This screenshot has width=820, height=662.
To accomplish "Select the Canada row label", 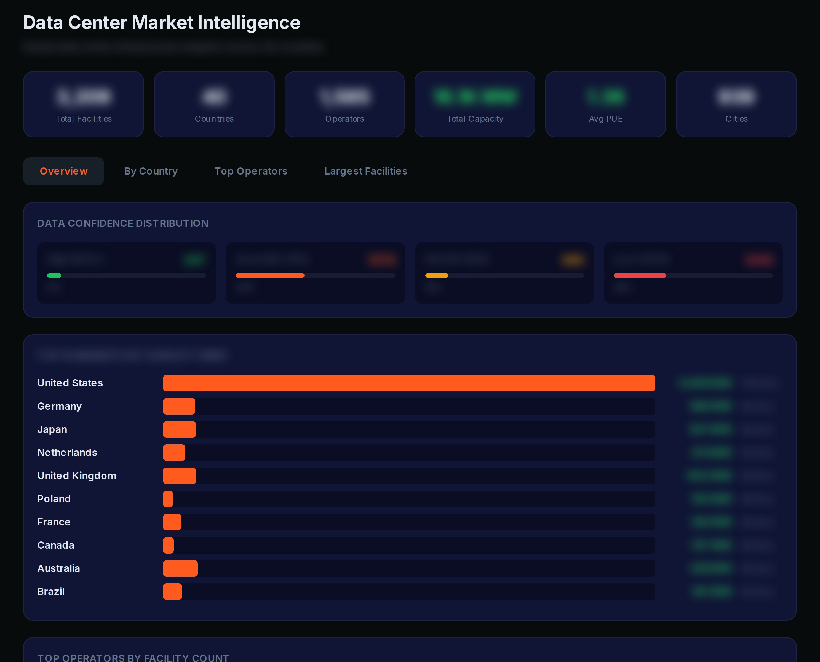I will tap(56, 545).
